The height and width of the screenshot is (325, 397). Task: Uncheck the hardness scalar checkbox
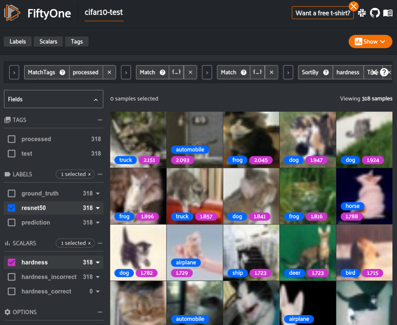pos(12,262)
